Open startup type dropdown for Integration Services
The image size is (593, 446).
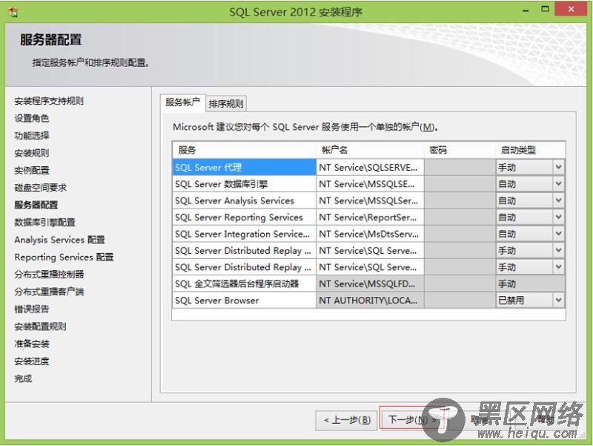pos(559,234)
